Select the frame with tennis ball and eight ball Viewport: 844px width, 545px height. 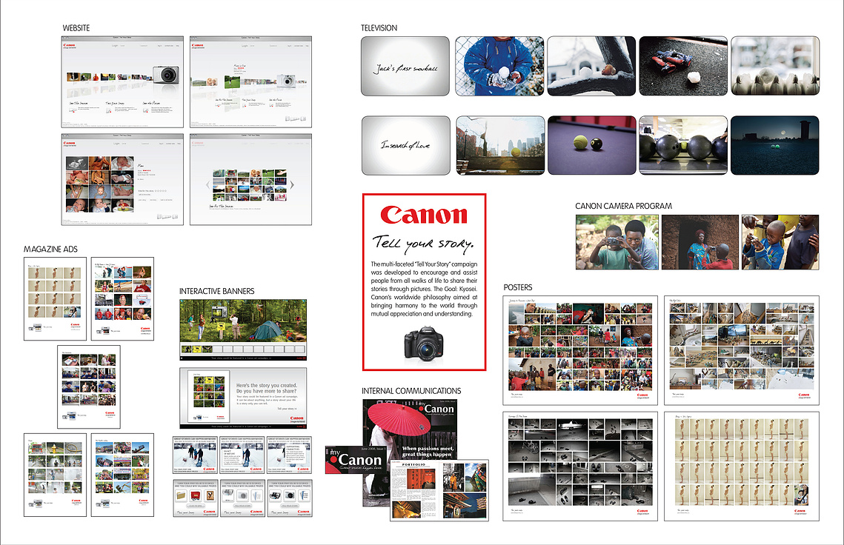[591, 145]
